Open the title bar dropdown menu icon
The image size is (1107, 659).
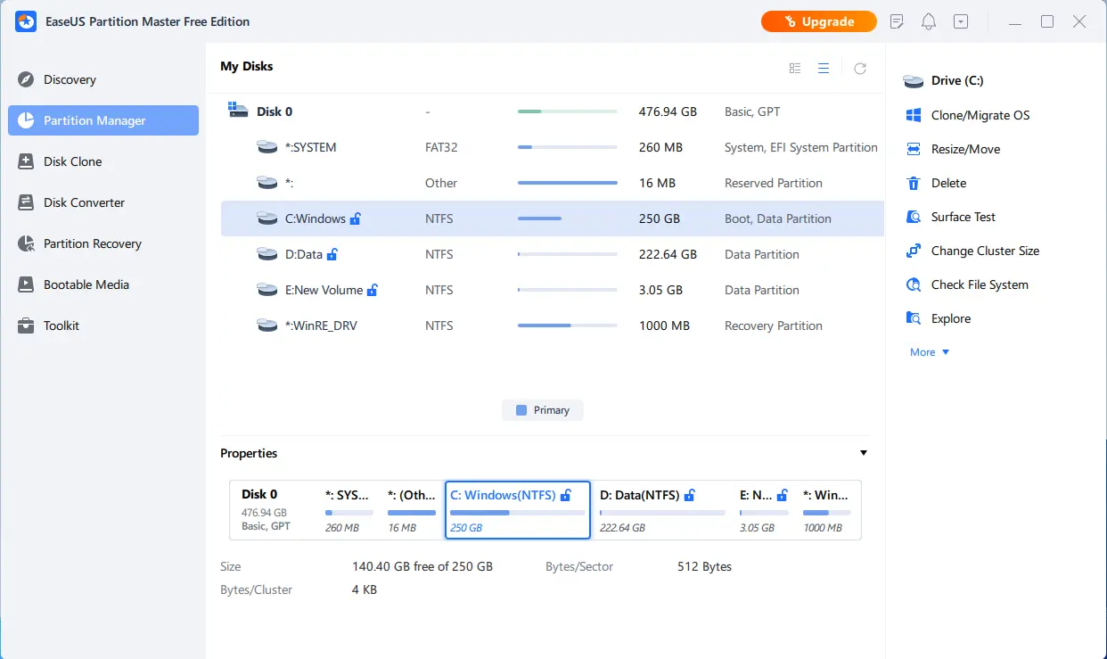pos(961,21)
